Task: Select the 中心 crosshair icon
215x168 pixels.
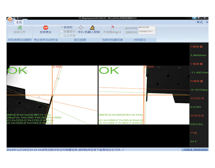Action: click(x=81, y=28)
